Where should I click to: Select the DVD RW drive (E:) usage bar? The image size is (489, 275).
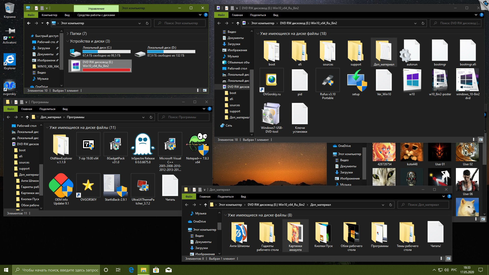(106, 70)
